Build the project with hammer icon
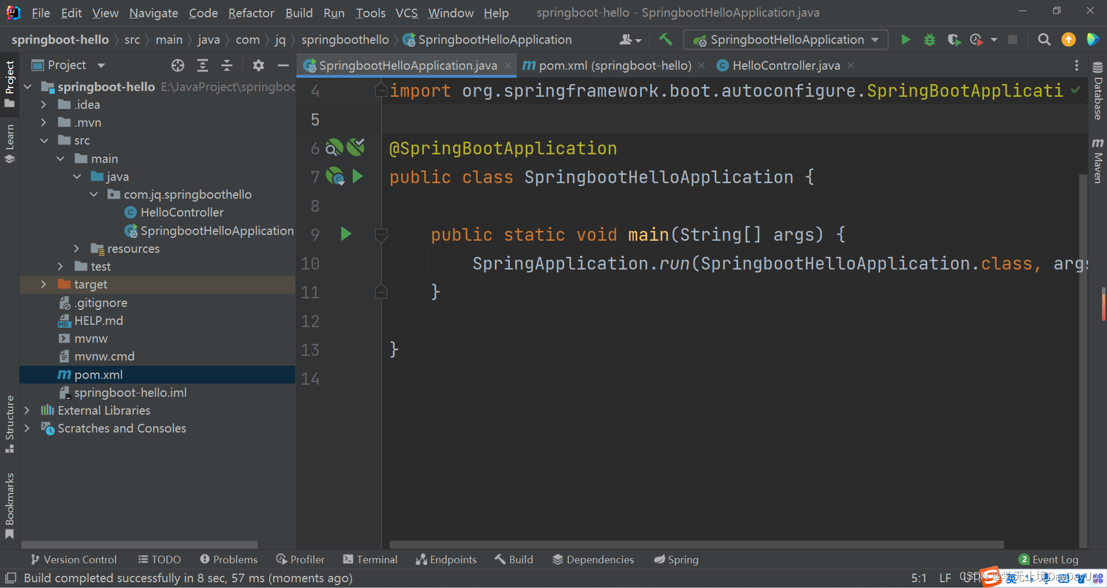The image size is (1107, 588). [666, 40]
